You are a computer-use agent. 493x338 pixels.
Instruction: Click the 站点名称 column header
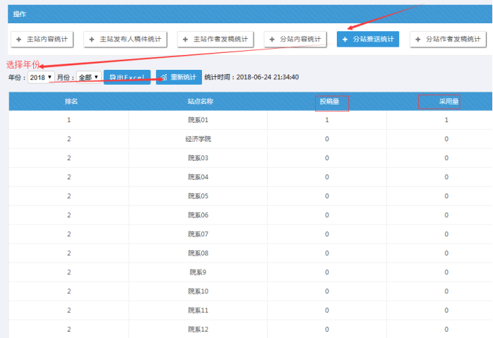pos(198,102)
